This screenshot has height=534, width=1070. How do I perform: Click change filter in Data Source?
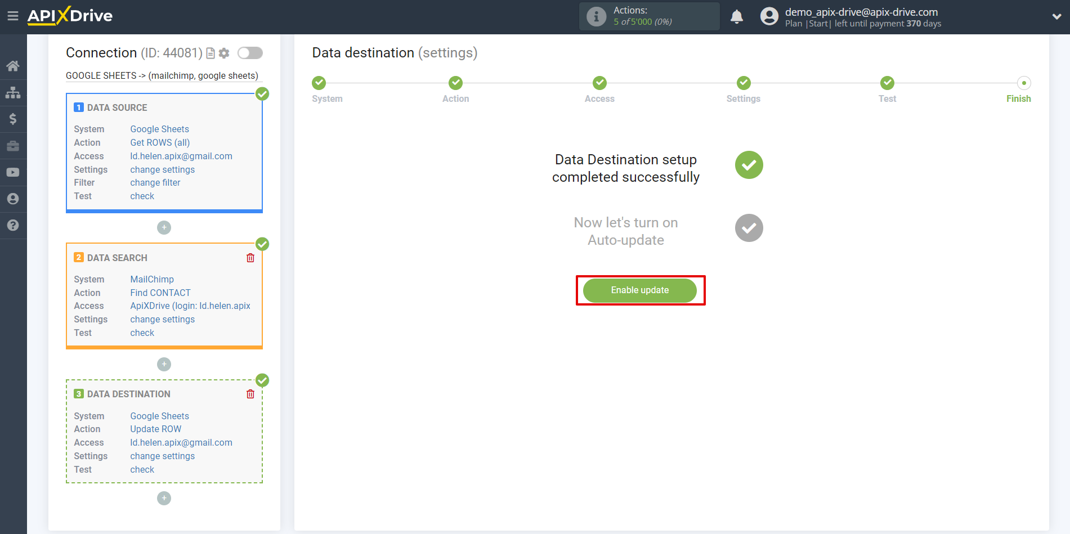(155, 182)
